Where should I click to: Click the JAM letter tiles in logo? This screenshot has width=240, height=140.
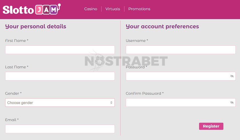point(47,10)
